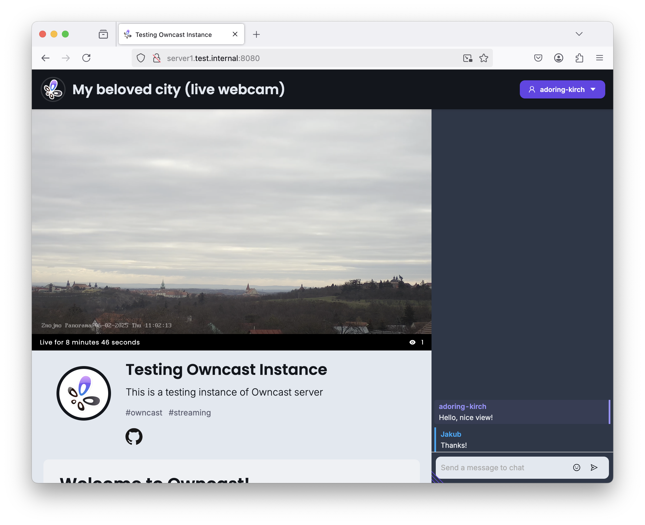
Task: Open a new browser tab
Action: tap(256, 34)
